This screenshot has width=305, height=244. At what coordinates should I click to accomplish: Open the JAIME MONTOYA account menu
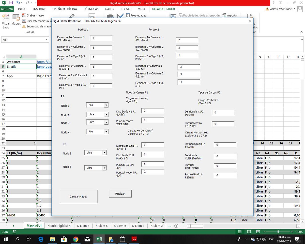pyautogui.click(x=282, y=9)
